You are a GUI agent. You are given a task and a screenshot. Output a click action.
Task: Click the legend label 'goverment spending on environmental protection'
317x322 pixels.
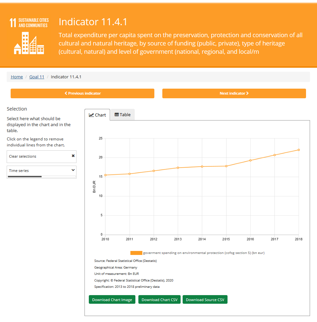point(204,253)
